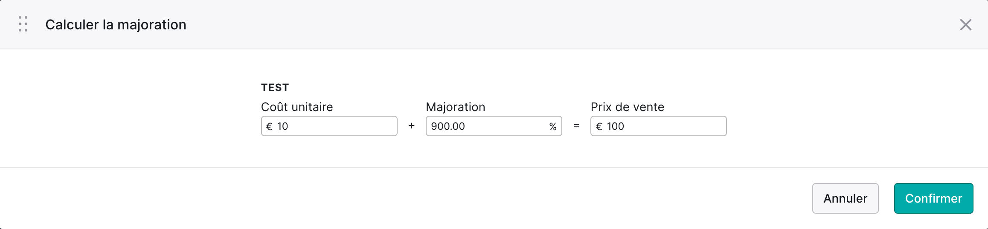Confirm the markup calculation
Screen dimensions: 988x229
coord(934,198)
